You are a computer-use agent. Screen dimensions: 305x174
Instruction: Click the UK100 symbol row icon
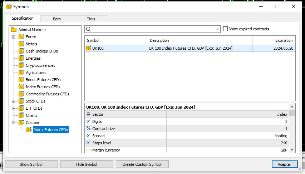(89, 48)
